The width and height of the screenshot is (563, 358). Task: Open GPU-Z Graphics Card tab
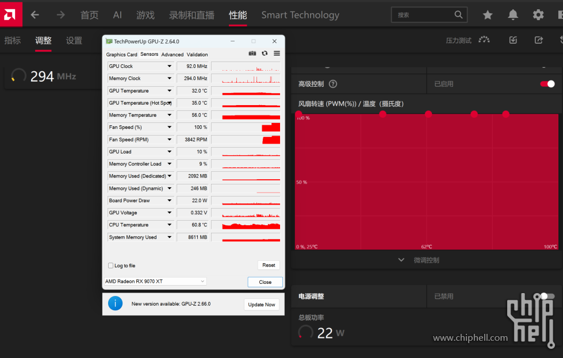pos(122,55)
